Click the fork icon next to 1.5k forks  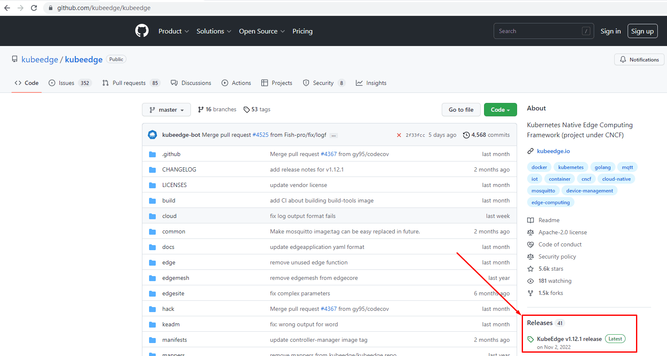click(x=531, y=293)
